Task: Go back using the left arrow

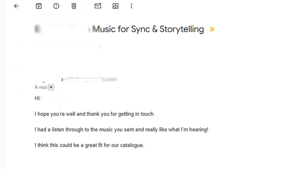Action: (16, 6)
